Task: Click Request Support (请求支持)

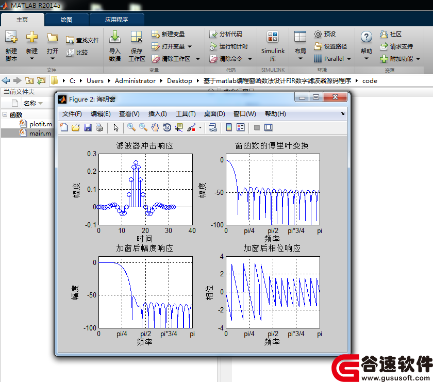Action: (x=396, y=46)
